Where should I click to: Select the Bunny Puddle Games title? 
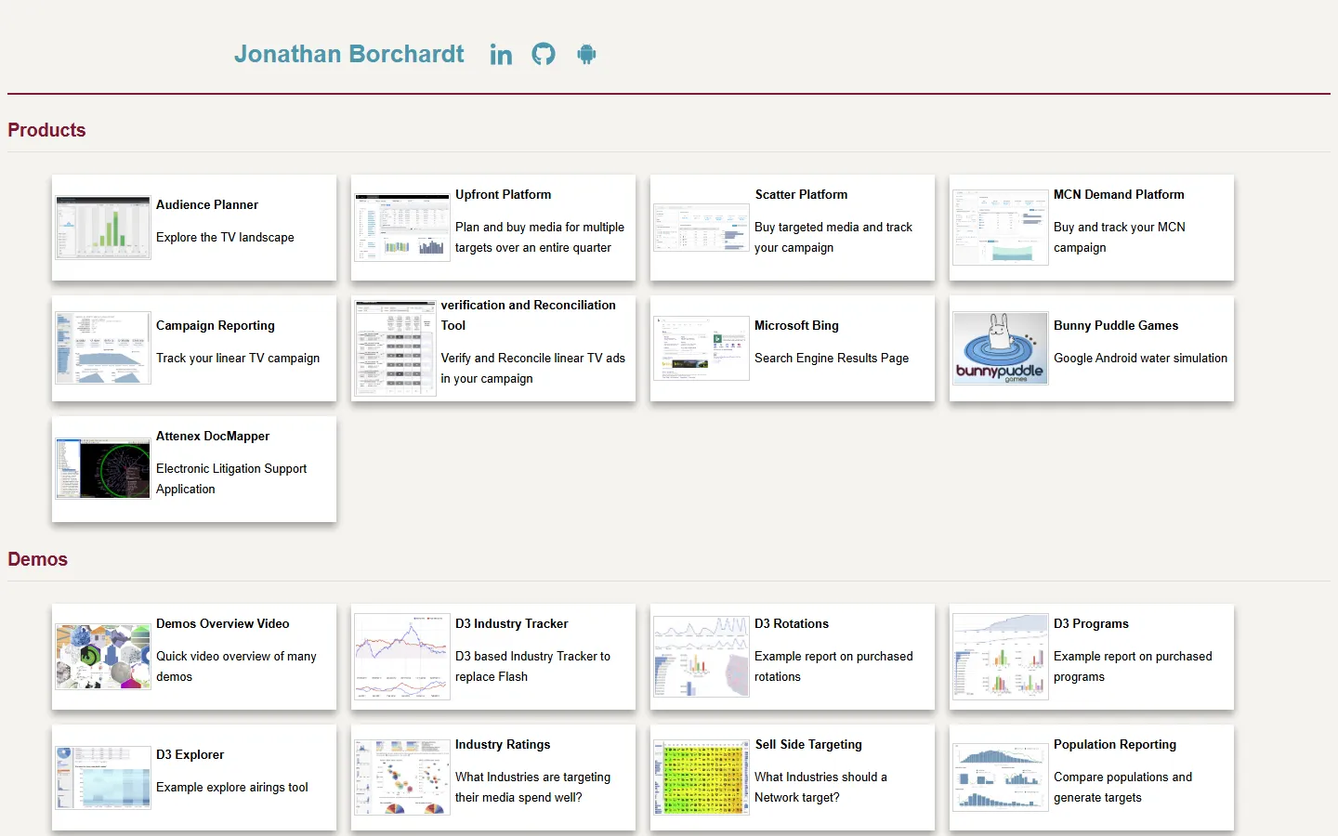(x=1116, y=325)
